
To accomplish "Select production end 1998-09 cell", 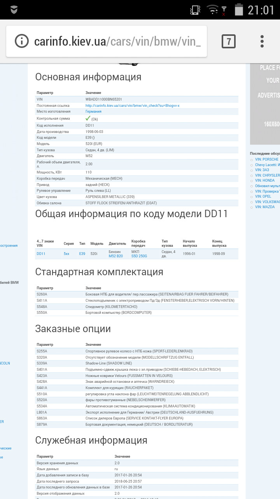I will 219,254.
